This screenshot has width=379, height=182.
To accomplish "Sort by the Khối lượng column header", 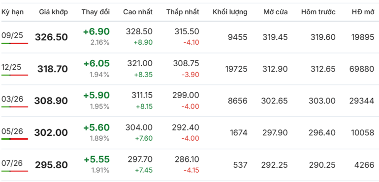I will (x=230, y=12).
